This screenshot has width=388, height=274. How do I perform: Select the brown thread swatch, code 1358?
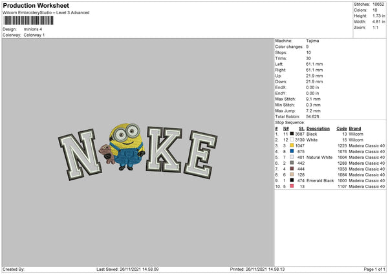[292, 169]
